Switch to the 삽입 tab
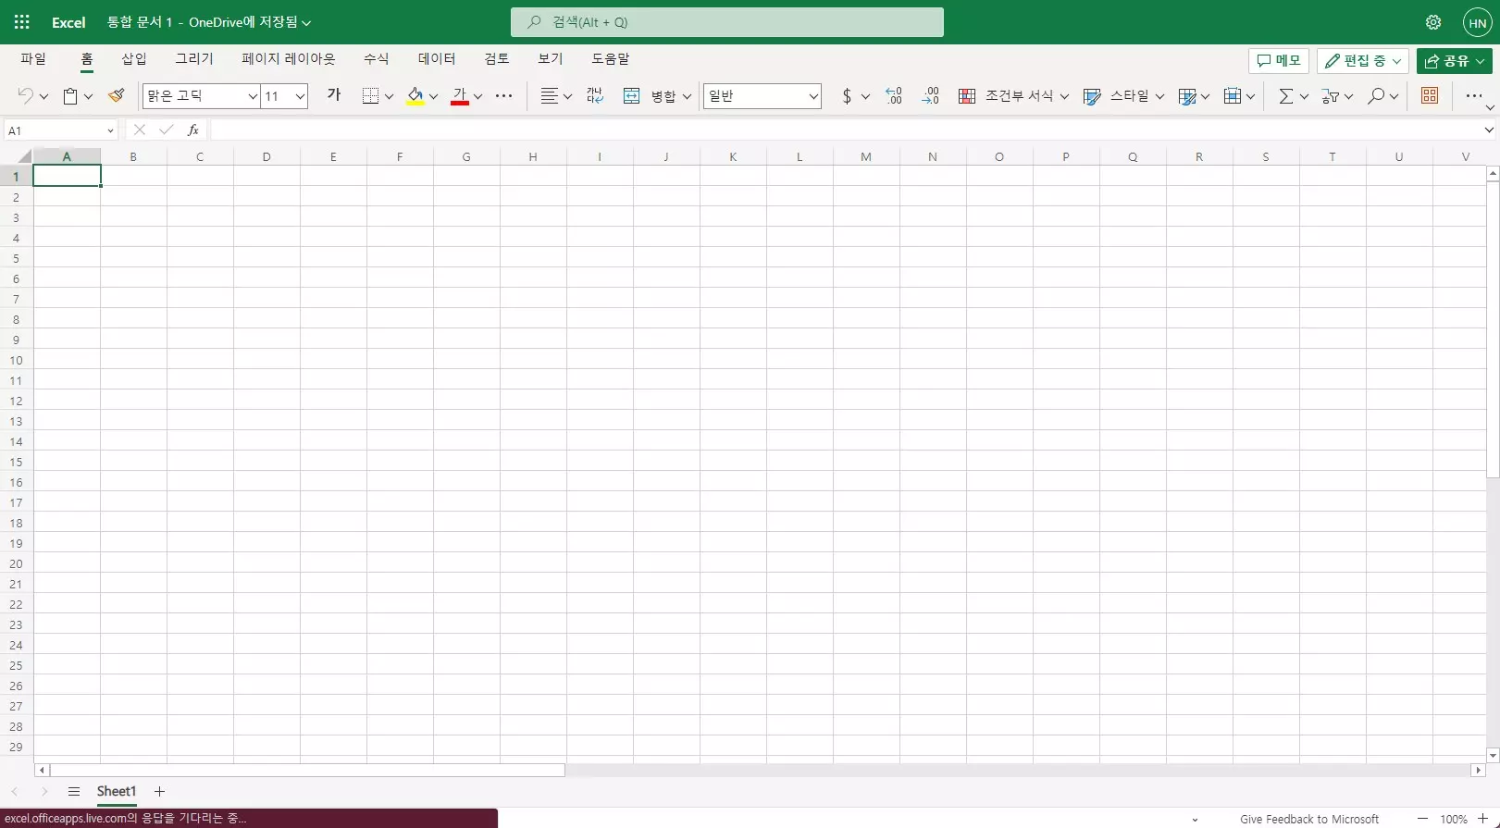The width and height of the screenshot is (1500, 828). pos(134,59)
